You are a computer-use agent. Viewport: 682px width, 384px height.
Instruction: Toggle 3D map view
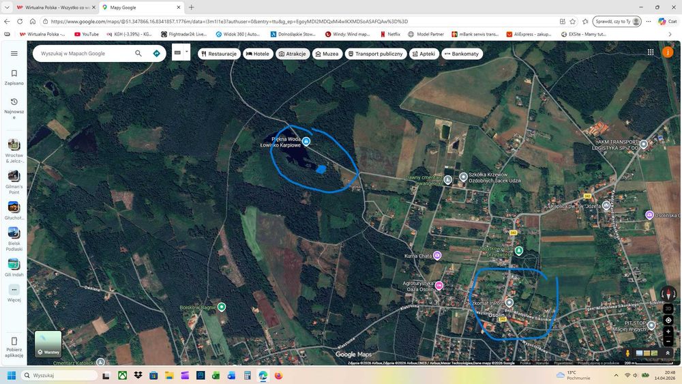[668, 309]
